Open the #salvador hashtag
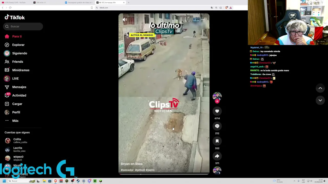This screenshot has width=328, height=184. 127,170
